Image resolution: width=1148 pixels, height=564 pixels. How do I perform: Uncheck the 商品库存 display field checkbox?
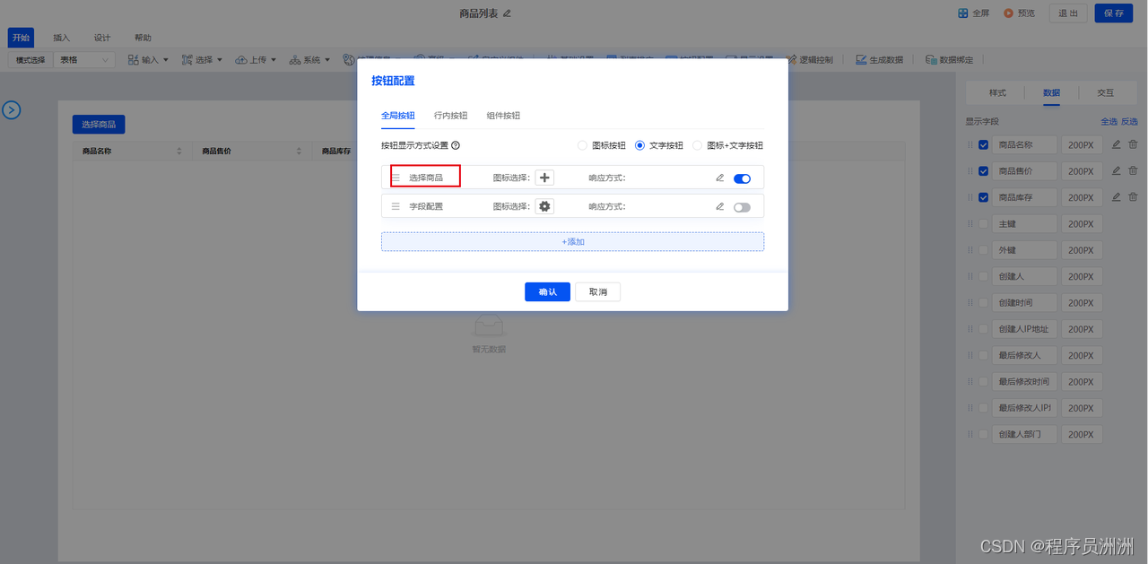click(x=984, y=197)
